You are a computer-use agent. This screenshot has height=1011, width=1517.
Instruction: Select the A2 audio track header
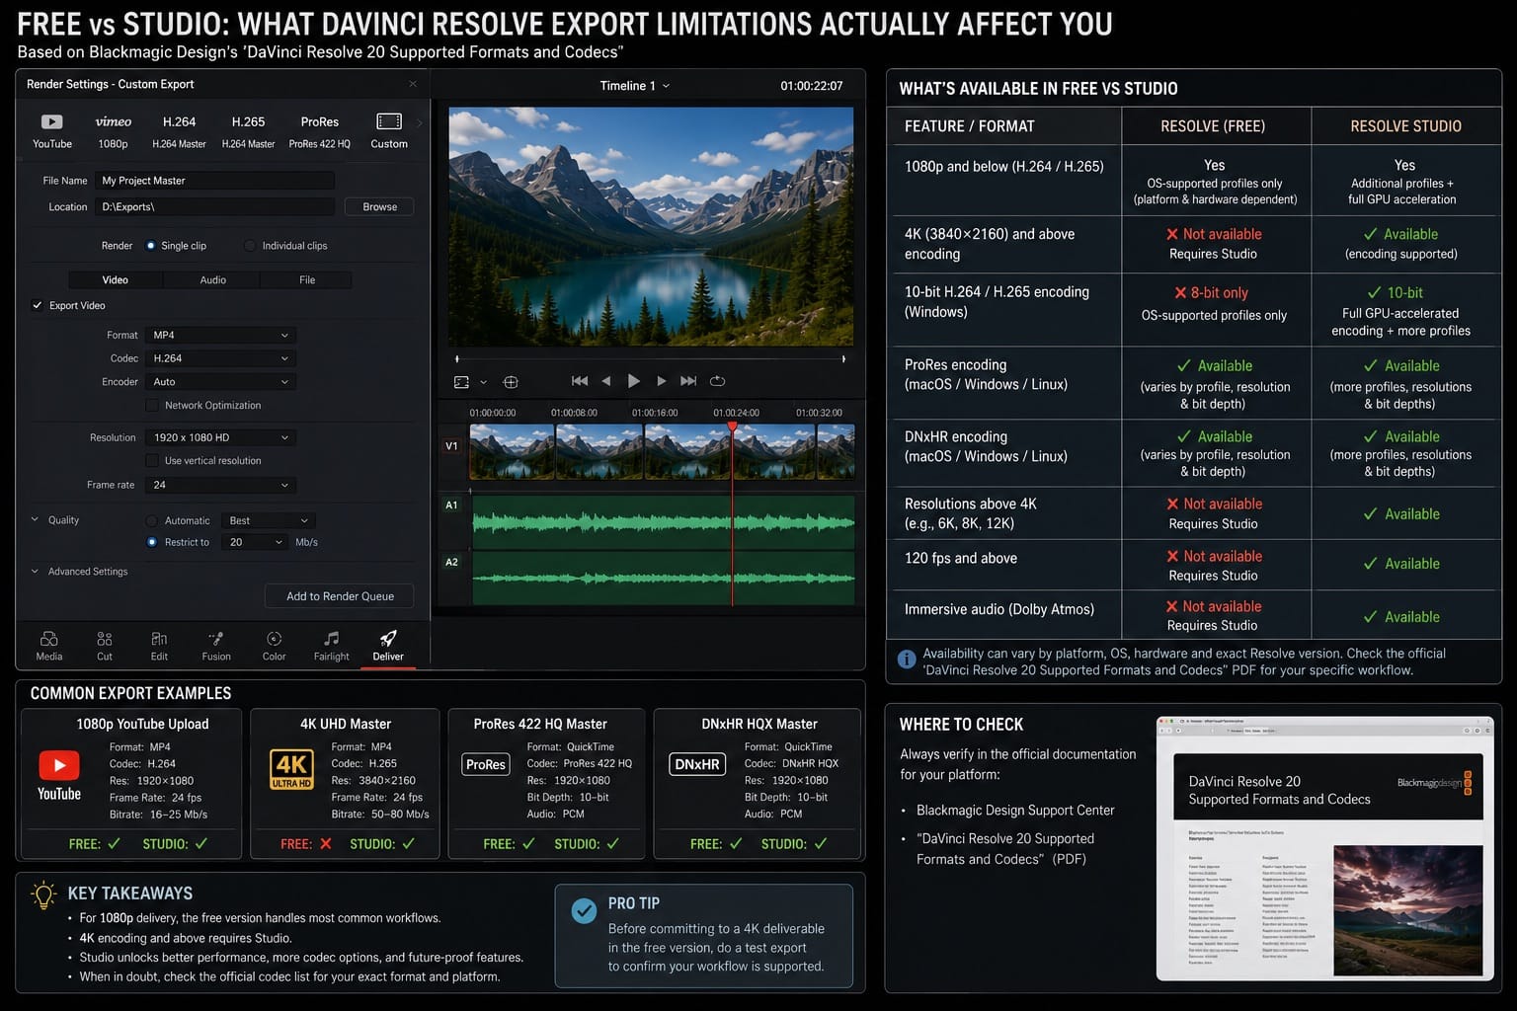point(451,563)
